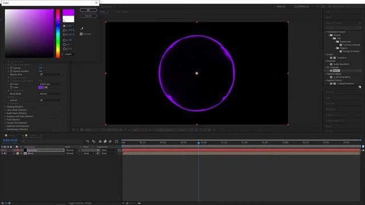The image size is (365, 205).
Task: Click the Transform effect icon under Distort
Action: 331,58
